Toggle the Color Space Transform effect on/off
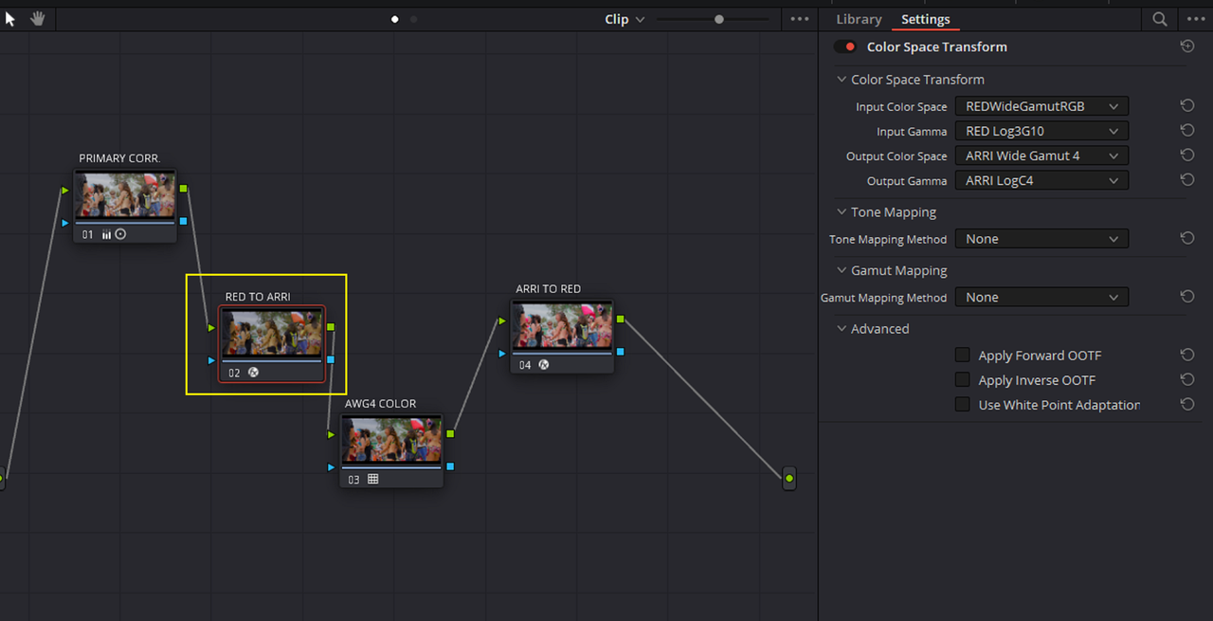This screenshot has width=1213, height=621. tap(844, 46)
